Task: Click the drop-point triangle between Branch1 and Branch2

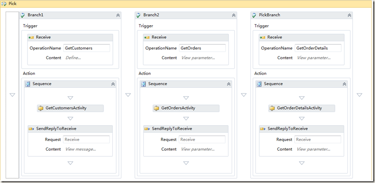Action: click(128, 95)
